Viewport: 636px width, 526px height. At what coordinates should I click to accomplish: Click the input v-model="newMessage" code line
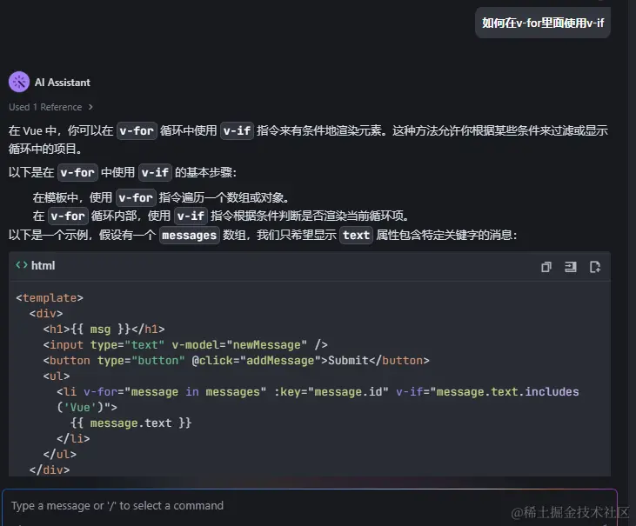(185, 345)
